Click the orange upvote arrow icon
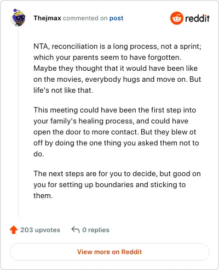 click(x=14, y=230)
